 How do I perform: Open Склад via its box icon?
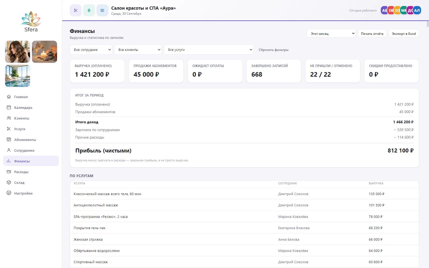click(9, 183)
